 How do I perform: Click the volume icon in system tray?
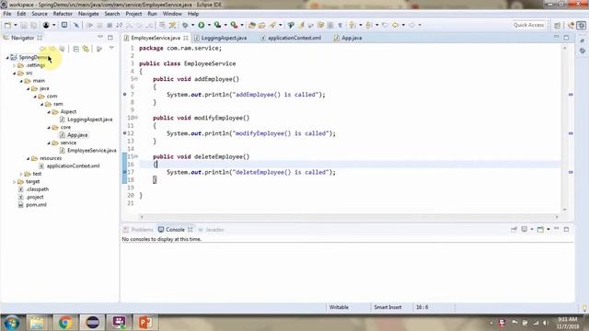[x=546, y=323]
